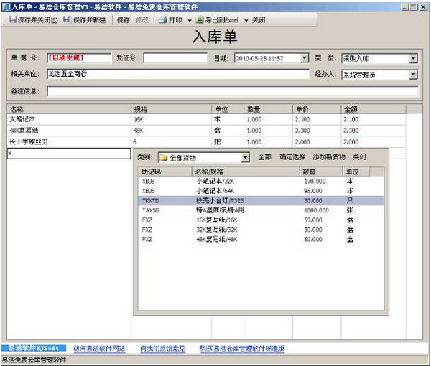Click the 2.000 amount of 长十字螺丝刀

351,142
